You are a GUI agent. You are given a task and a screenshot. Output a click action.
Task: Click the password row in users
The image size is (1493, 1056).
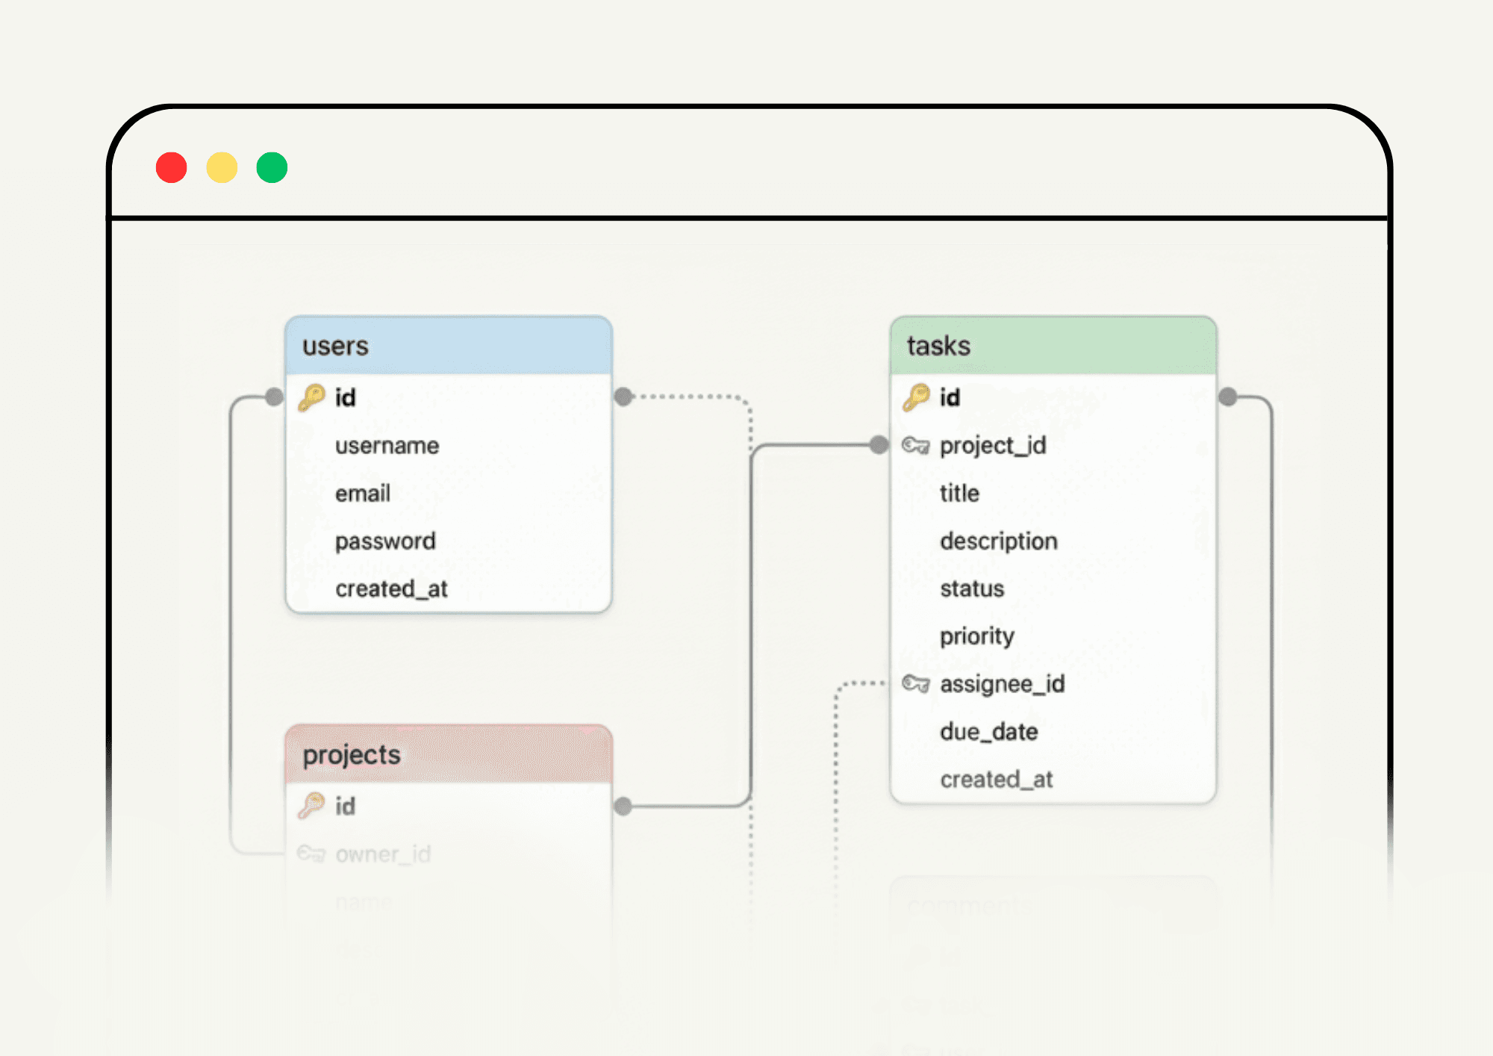pyautogui.click(x=385, y=541)
